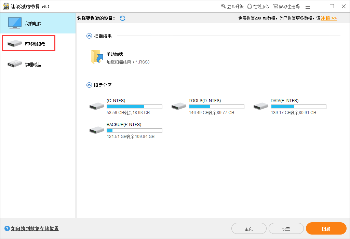Collapse the 扫描结果 section
Viewport: 350px width, 239px height.
(89, 36)
